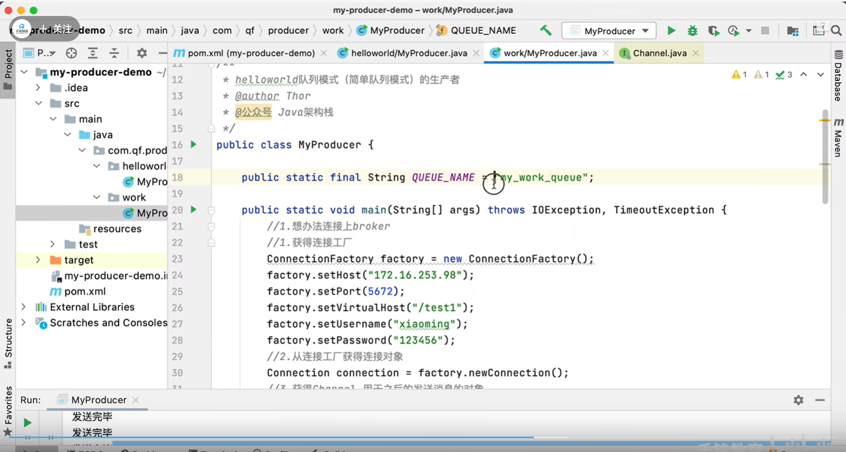Collapse the src folder arrow
This screenshot has width=846, height=452.
point(38,103)
